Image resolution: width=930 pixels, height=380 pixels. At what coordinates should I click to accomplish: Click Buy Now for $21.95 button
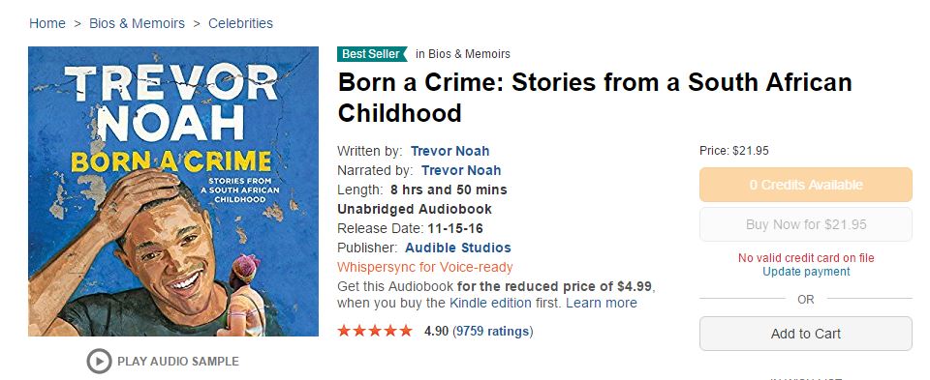pyautogui.click(x=805, y=224)
